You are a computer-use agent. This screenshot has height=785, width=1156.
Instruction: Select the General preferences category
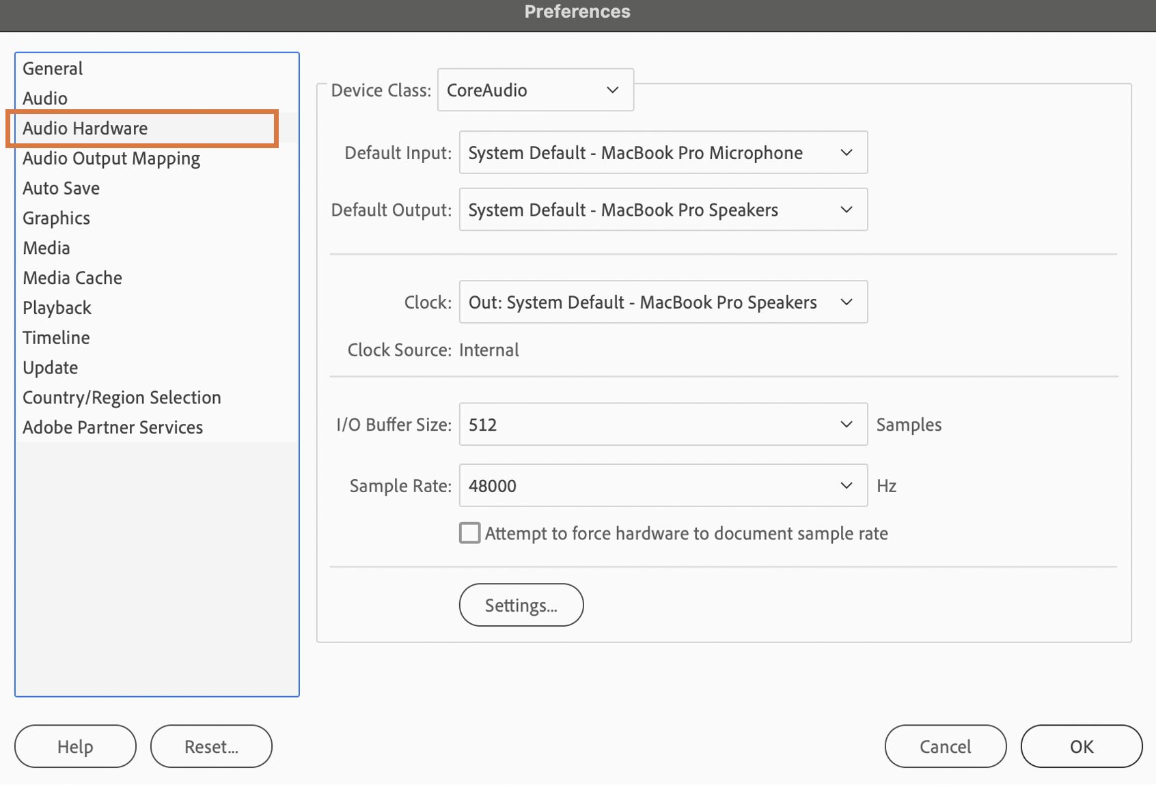53,69
